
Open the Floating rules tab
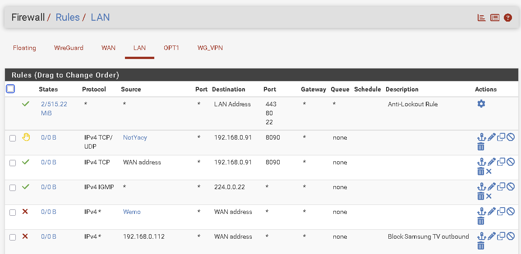click(24, 48)
